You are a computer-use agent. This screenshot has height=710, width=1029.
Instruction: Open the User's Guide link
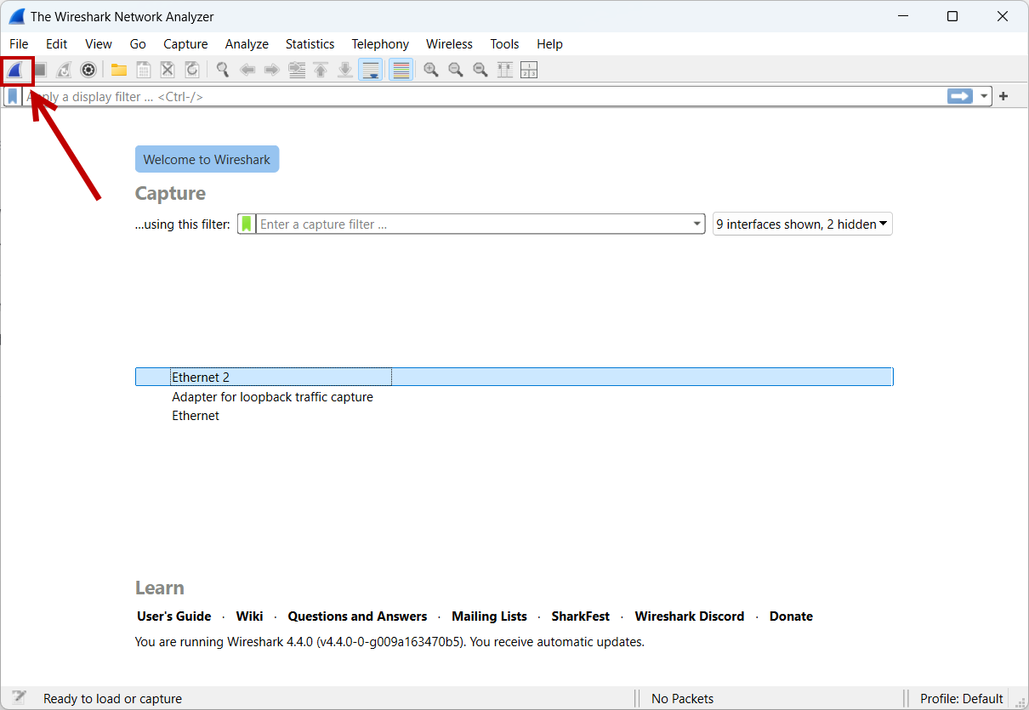173,616
